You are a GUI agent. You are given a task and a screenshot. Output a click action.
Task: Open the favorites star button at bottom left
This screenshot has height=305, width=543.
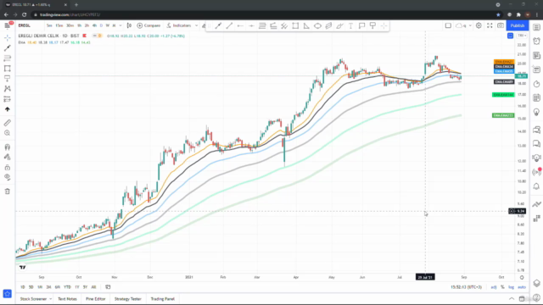[x=8, y=294]
